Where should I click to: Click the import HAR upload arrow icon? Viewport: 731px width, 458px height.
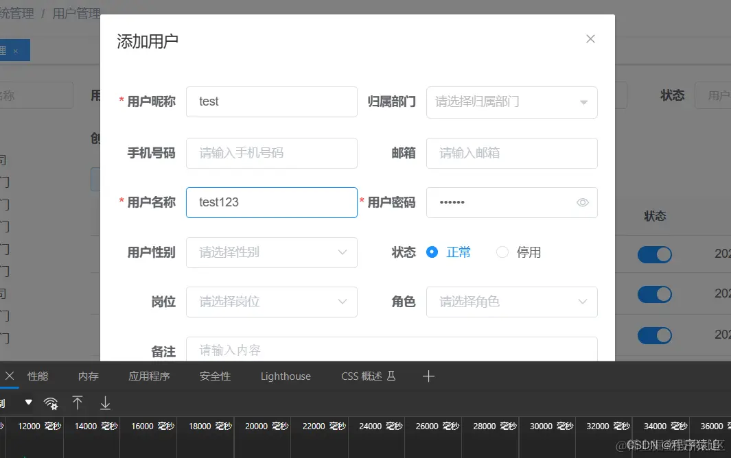point(78,403)
